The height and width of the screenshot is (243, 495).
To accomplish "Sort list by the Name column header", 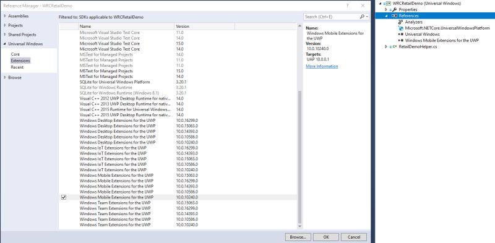I will pos(126,27).
